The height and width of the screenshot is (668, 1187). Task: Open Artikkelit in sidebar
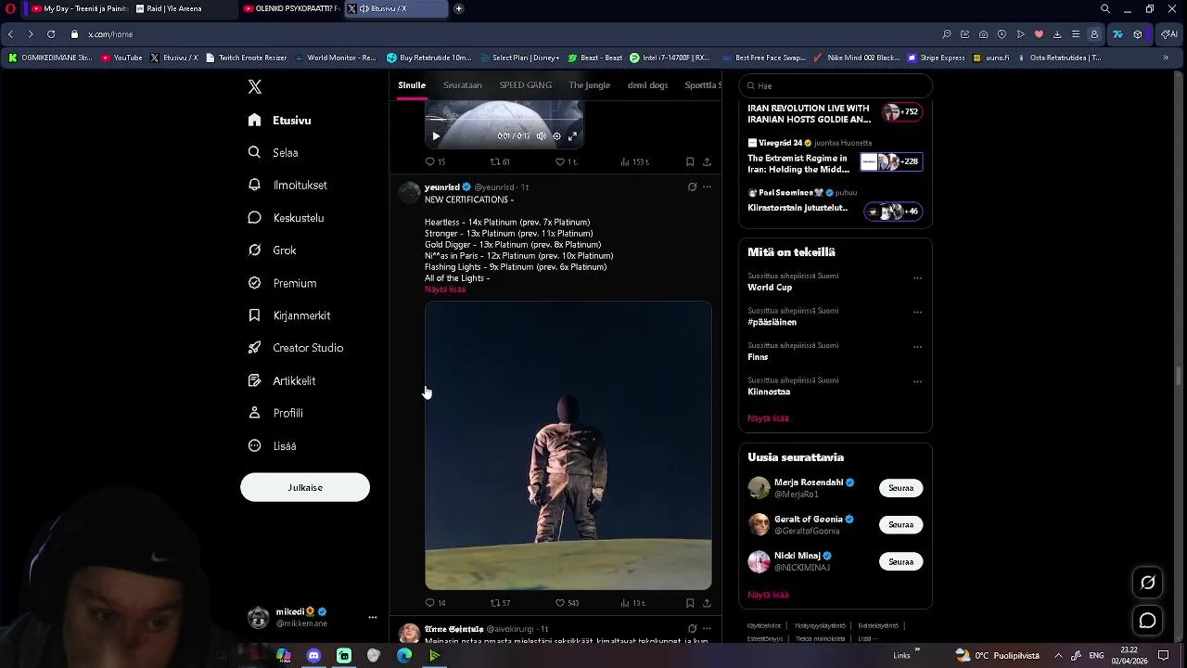click(x=282, y=380)
